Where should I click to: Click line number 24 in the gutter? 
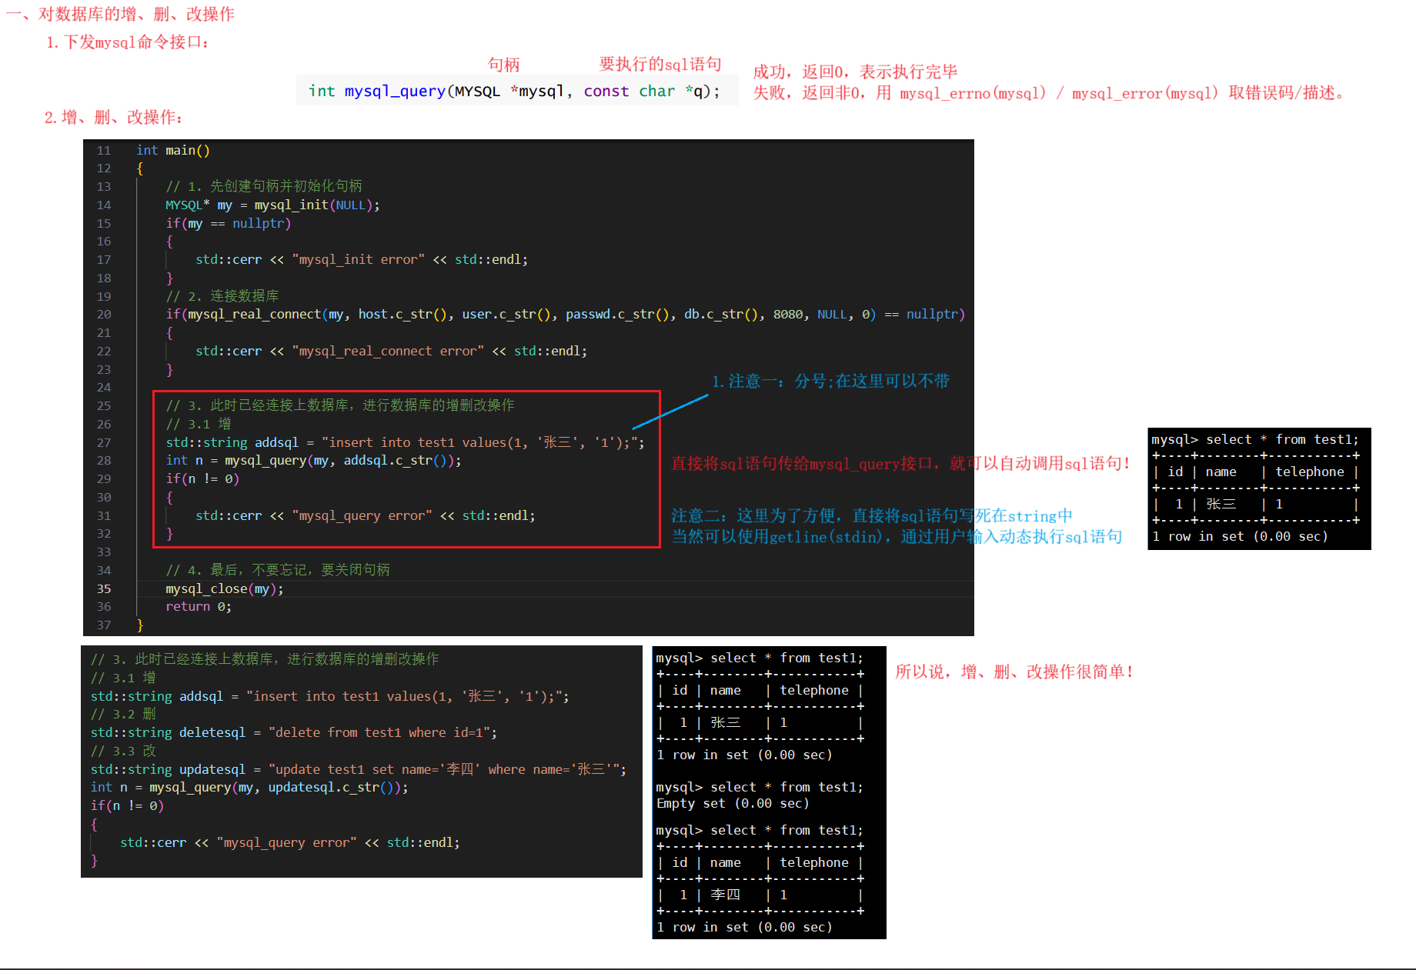coord(104,387)
